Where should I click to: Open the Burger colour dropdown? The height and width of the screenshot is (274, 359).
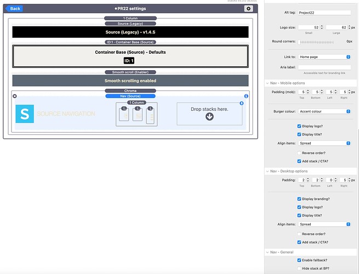(324, 111)
